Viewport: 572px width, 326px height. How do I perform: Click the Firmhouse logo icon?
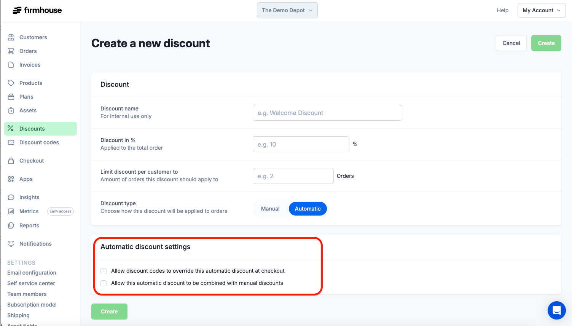[17, 10]
